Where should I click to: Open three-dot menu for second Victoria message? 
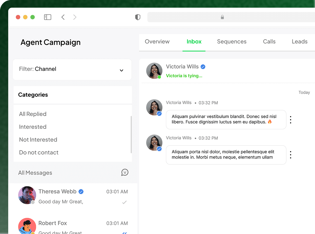[x=290, y=155]
